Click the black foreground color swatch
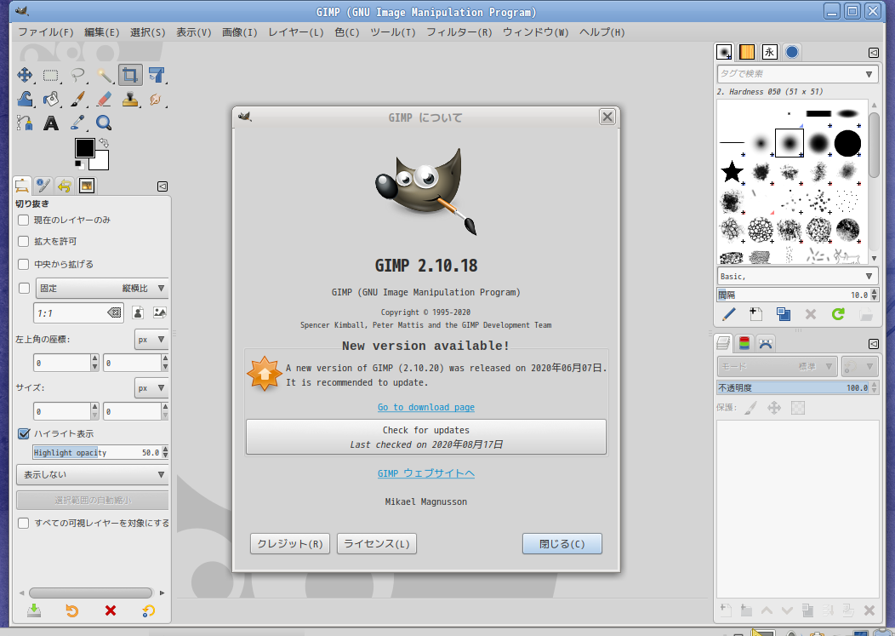Viewport: 895px width, 636px height. (x=84, y=147)
